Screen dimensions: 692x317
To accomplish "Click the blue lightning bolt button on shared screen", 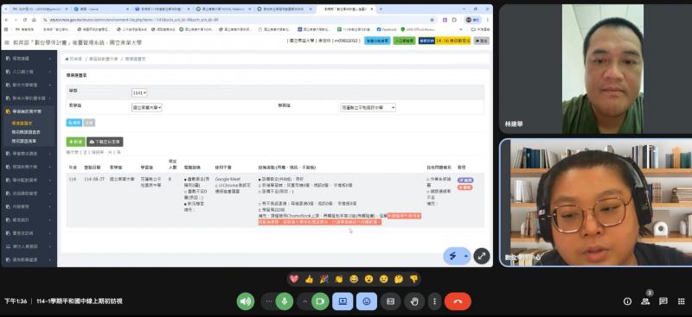I will (x=452, y=256).
